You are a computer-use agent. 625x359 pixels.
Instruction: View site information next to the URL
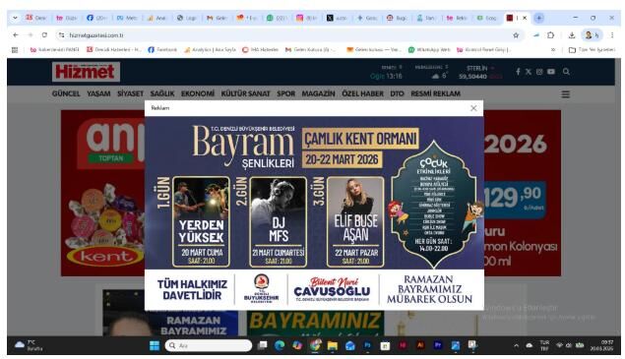click(61, 35)
